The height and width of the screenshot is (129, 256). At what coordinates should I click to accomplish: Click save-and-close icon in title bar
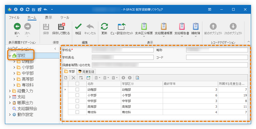tap(39, 9)
